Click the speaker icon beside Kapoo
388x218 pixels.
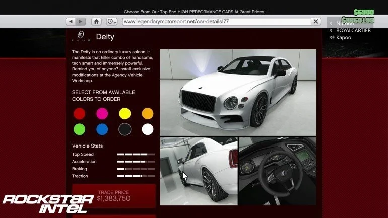pos(332,38)
